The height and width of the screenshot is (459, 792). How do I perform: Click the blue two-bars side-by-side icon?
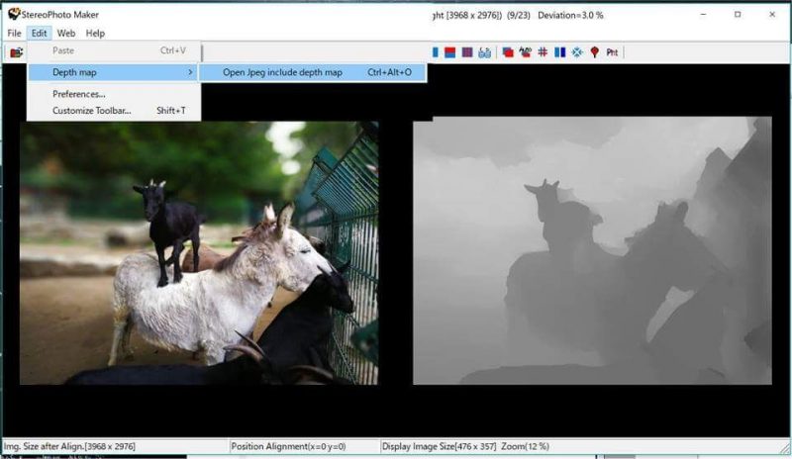(559, 52)
